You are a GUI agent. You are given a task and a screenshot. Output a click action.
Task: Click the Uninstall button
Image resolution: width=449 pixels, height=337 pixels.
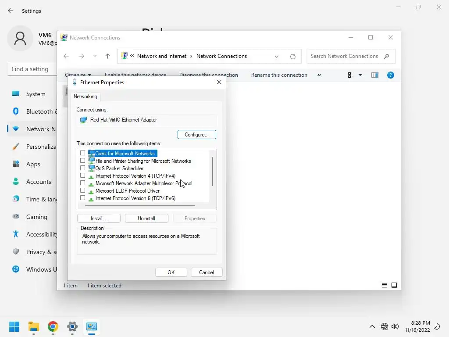click(146, 219)
